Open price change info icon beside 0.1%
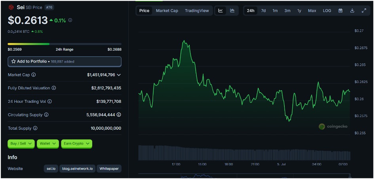Viewport: 375px width, 180px height. pyautogui.click(x=70, y=20)
